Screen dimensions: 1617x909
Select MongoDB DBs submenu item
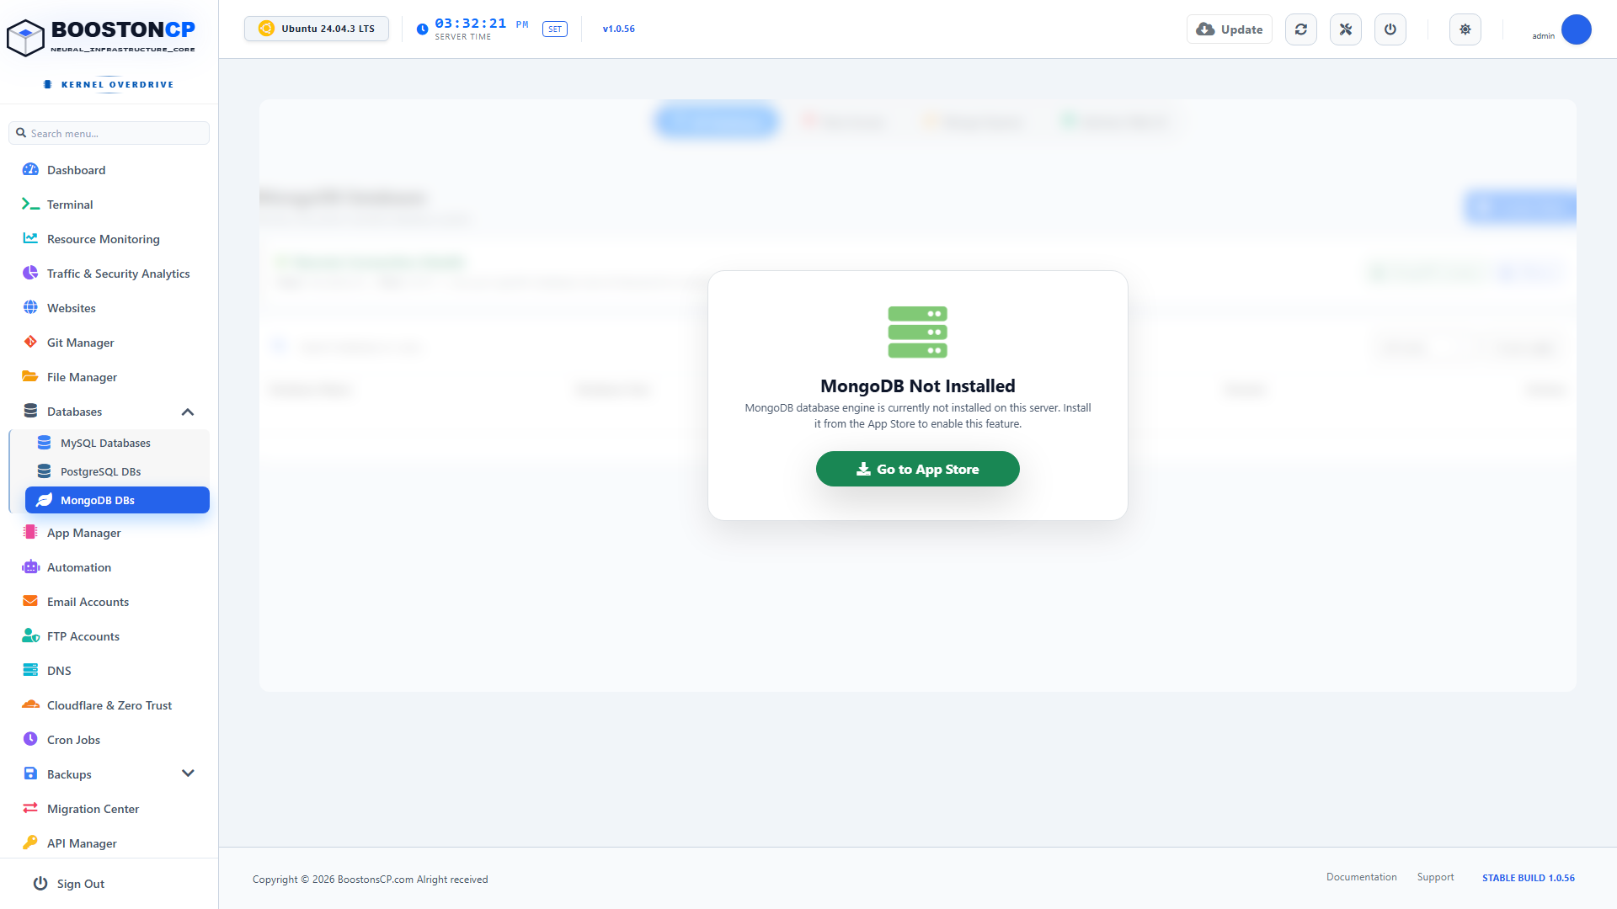tap(117, 500)
